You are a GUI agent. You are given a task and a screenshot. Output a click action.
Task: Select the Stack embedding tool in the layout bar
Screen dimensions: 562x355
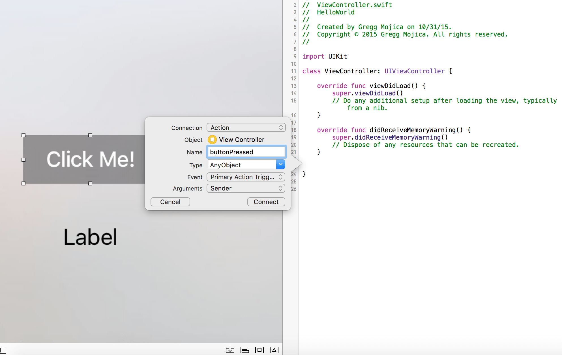[230, 349]
